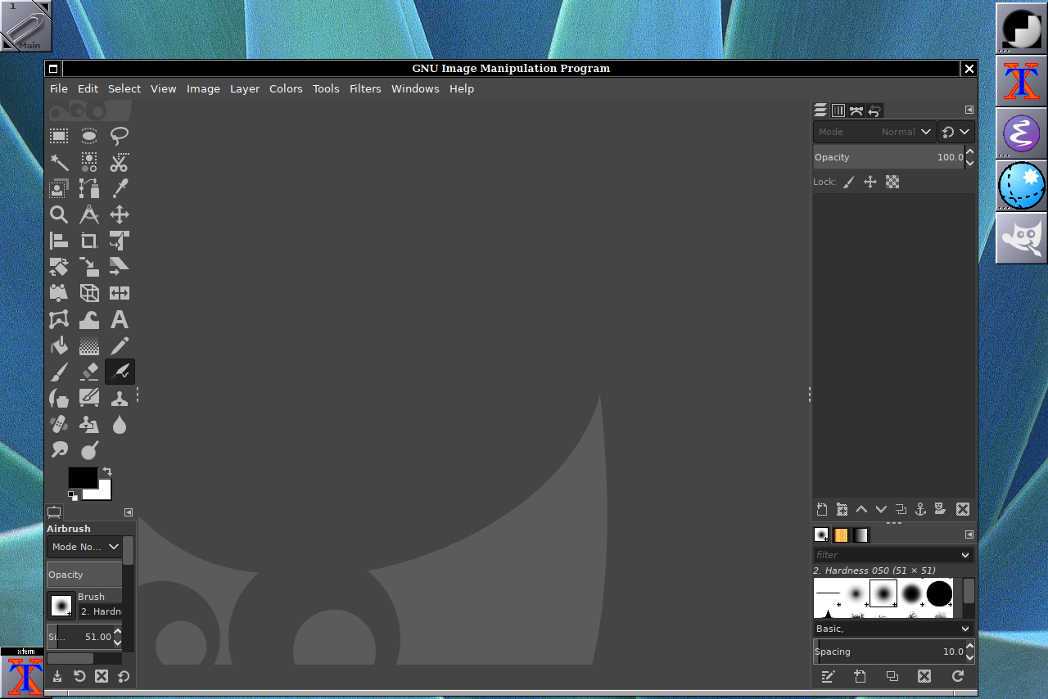Choose the Bucket Fill tool

pyautogui.click(x=59, y=345)
